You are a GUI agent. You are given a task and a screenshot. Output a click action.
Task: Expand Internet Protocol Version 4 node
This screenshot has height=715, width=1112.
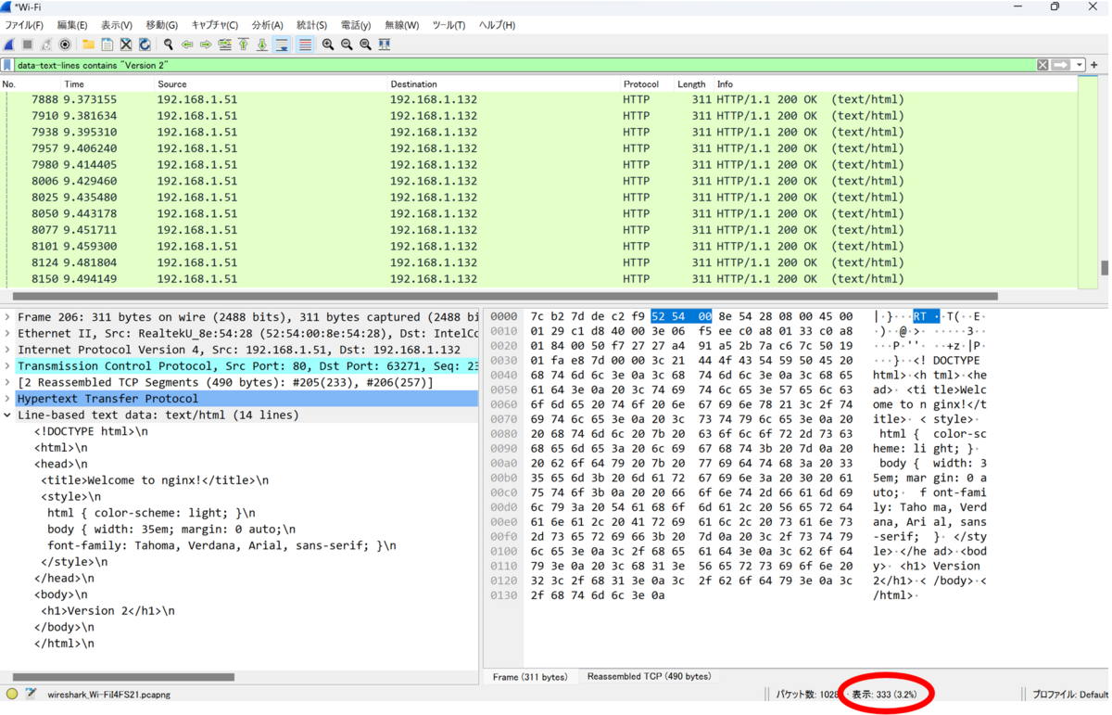point(8,350)
